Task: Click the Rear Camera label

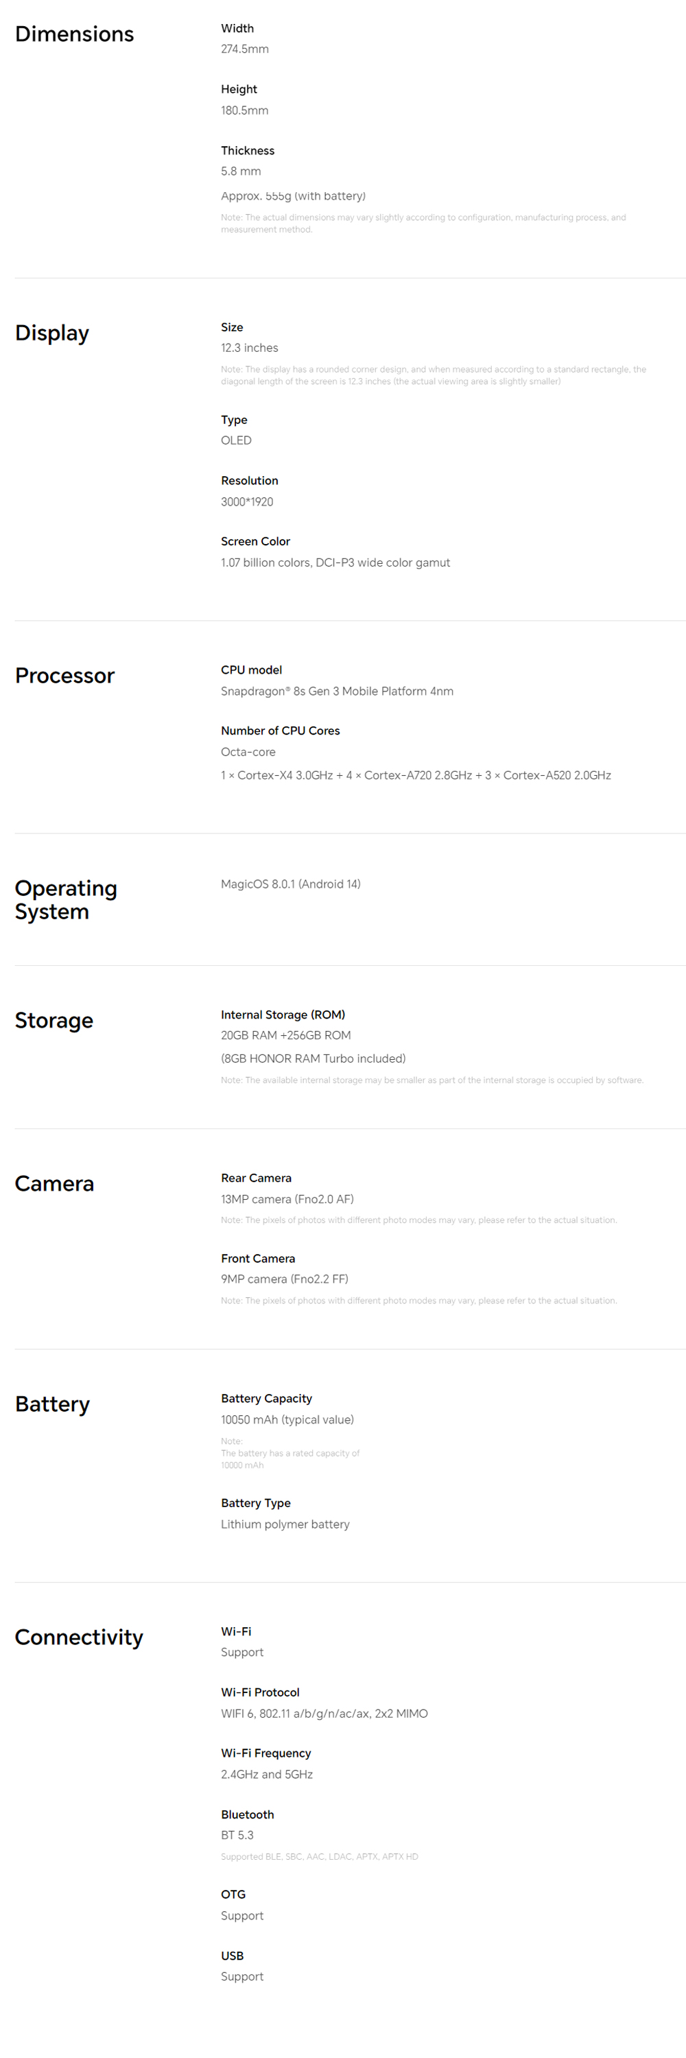Action: coord(256,1179)
